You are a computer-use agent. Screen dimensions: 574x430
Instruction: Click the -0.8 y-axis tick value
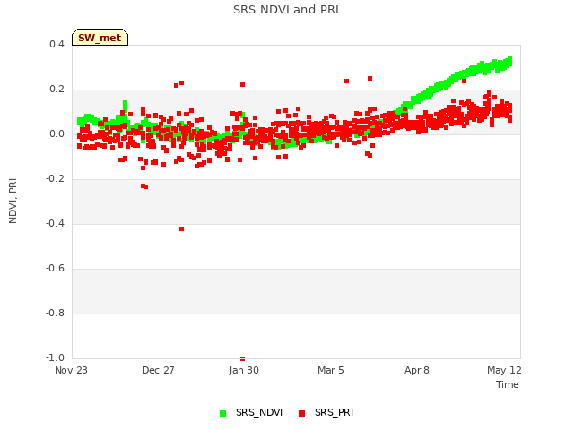coord(55,313)
